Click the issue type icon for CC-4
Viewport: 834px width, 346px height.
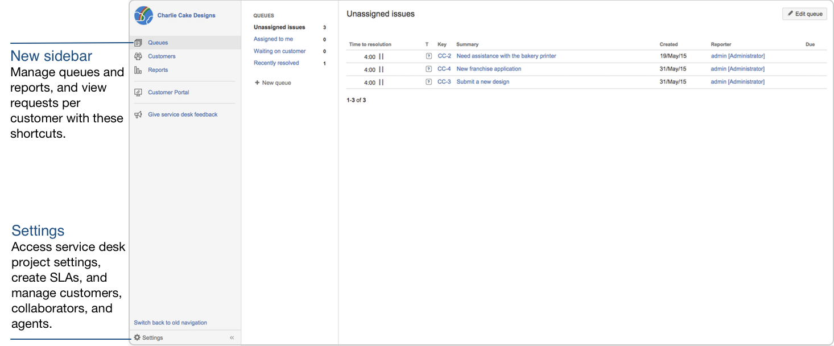[429, 69]
